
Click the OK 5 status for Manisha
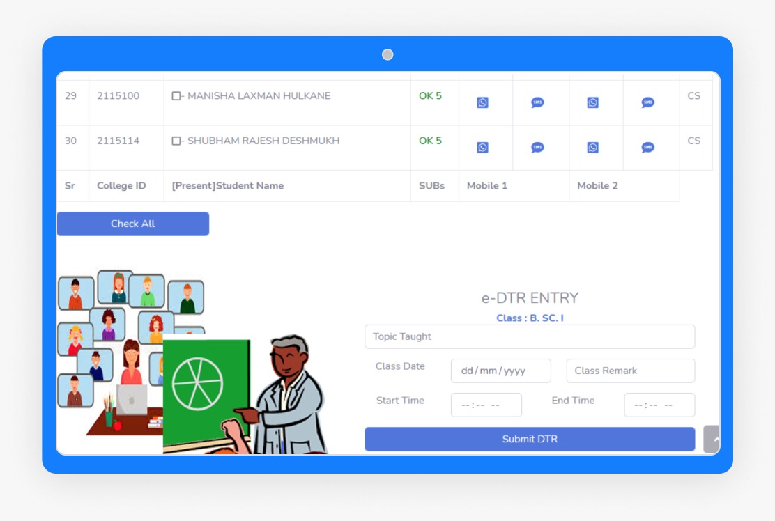click(x=430, y=96)
